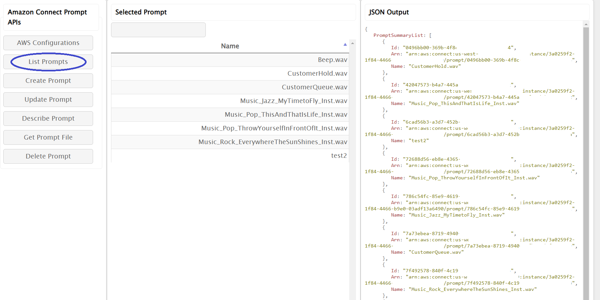600x300 pixels.
Task: Select Music_Rock_EverywhereTheSunShines_Inst.wav row
Action: [x=230, y=142]
